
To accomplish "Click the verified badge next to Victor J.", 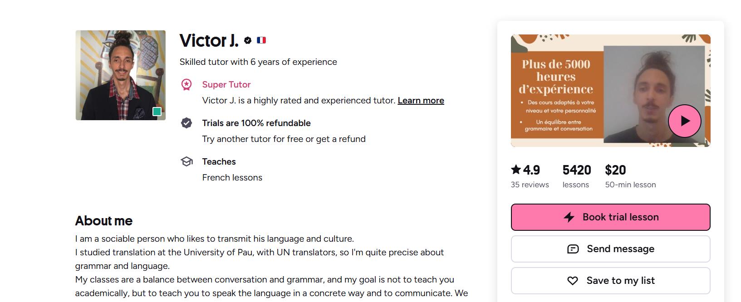I will (248, 40).
